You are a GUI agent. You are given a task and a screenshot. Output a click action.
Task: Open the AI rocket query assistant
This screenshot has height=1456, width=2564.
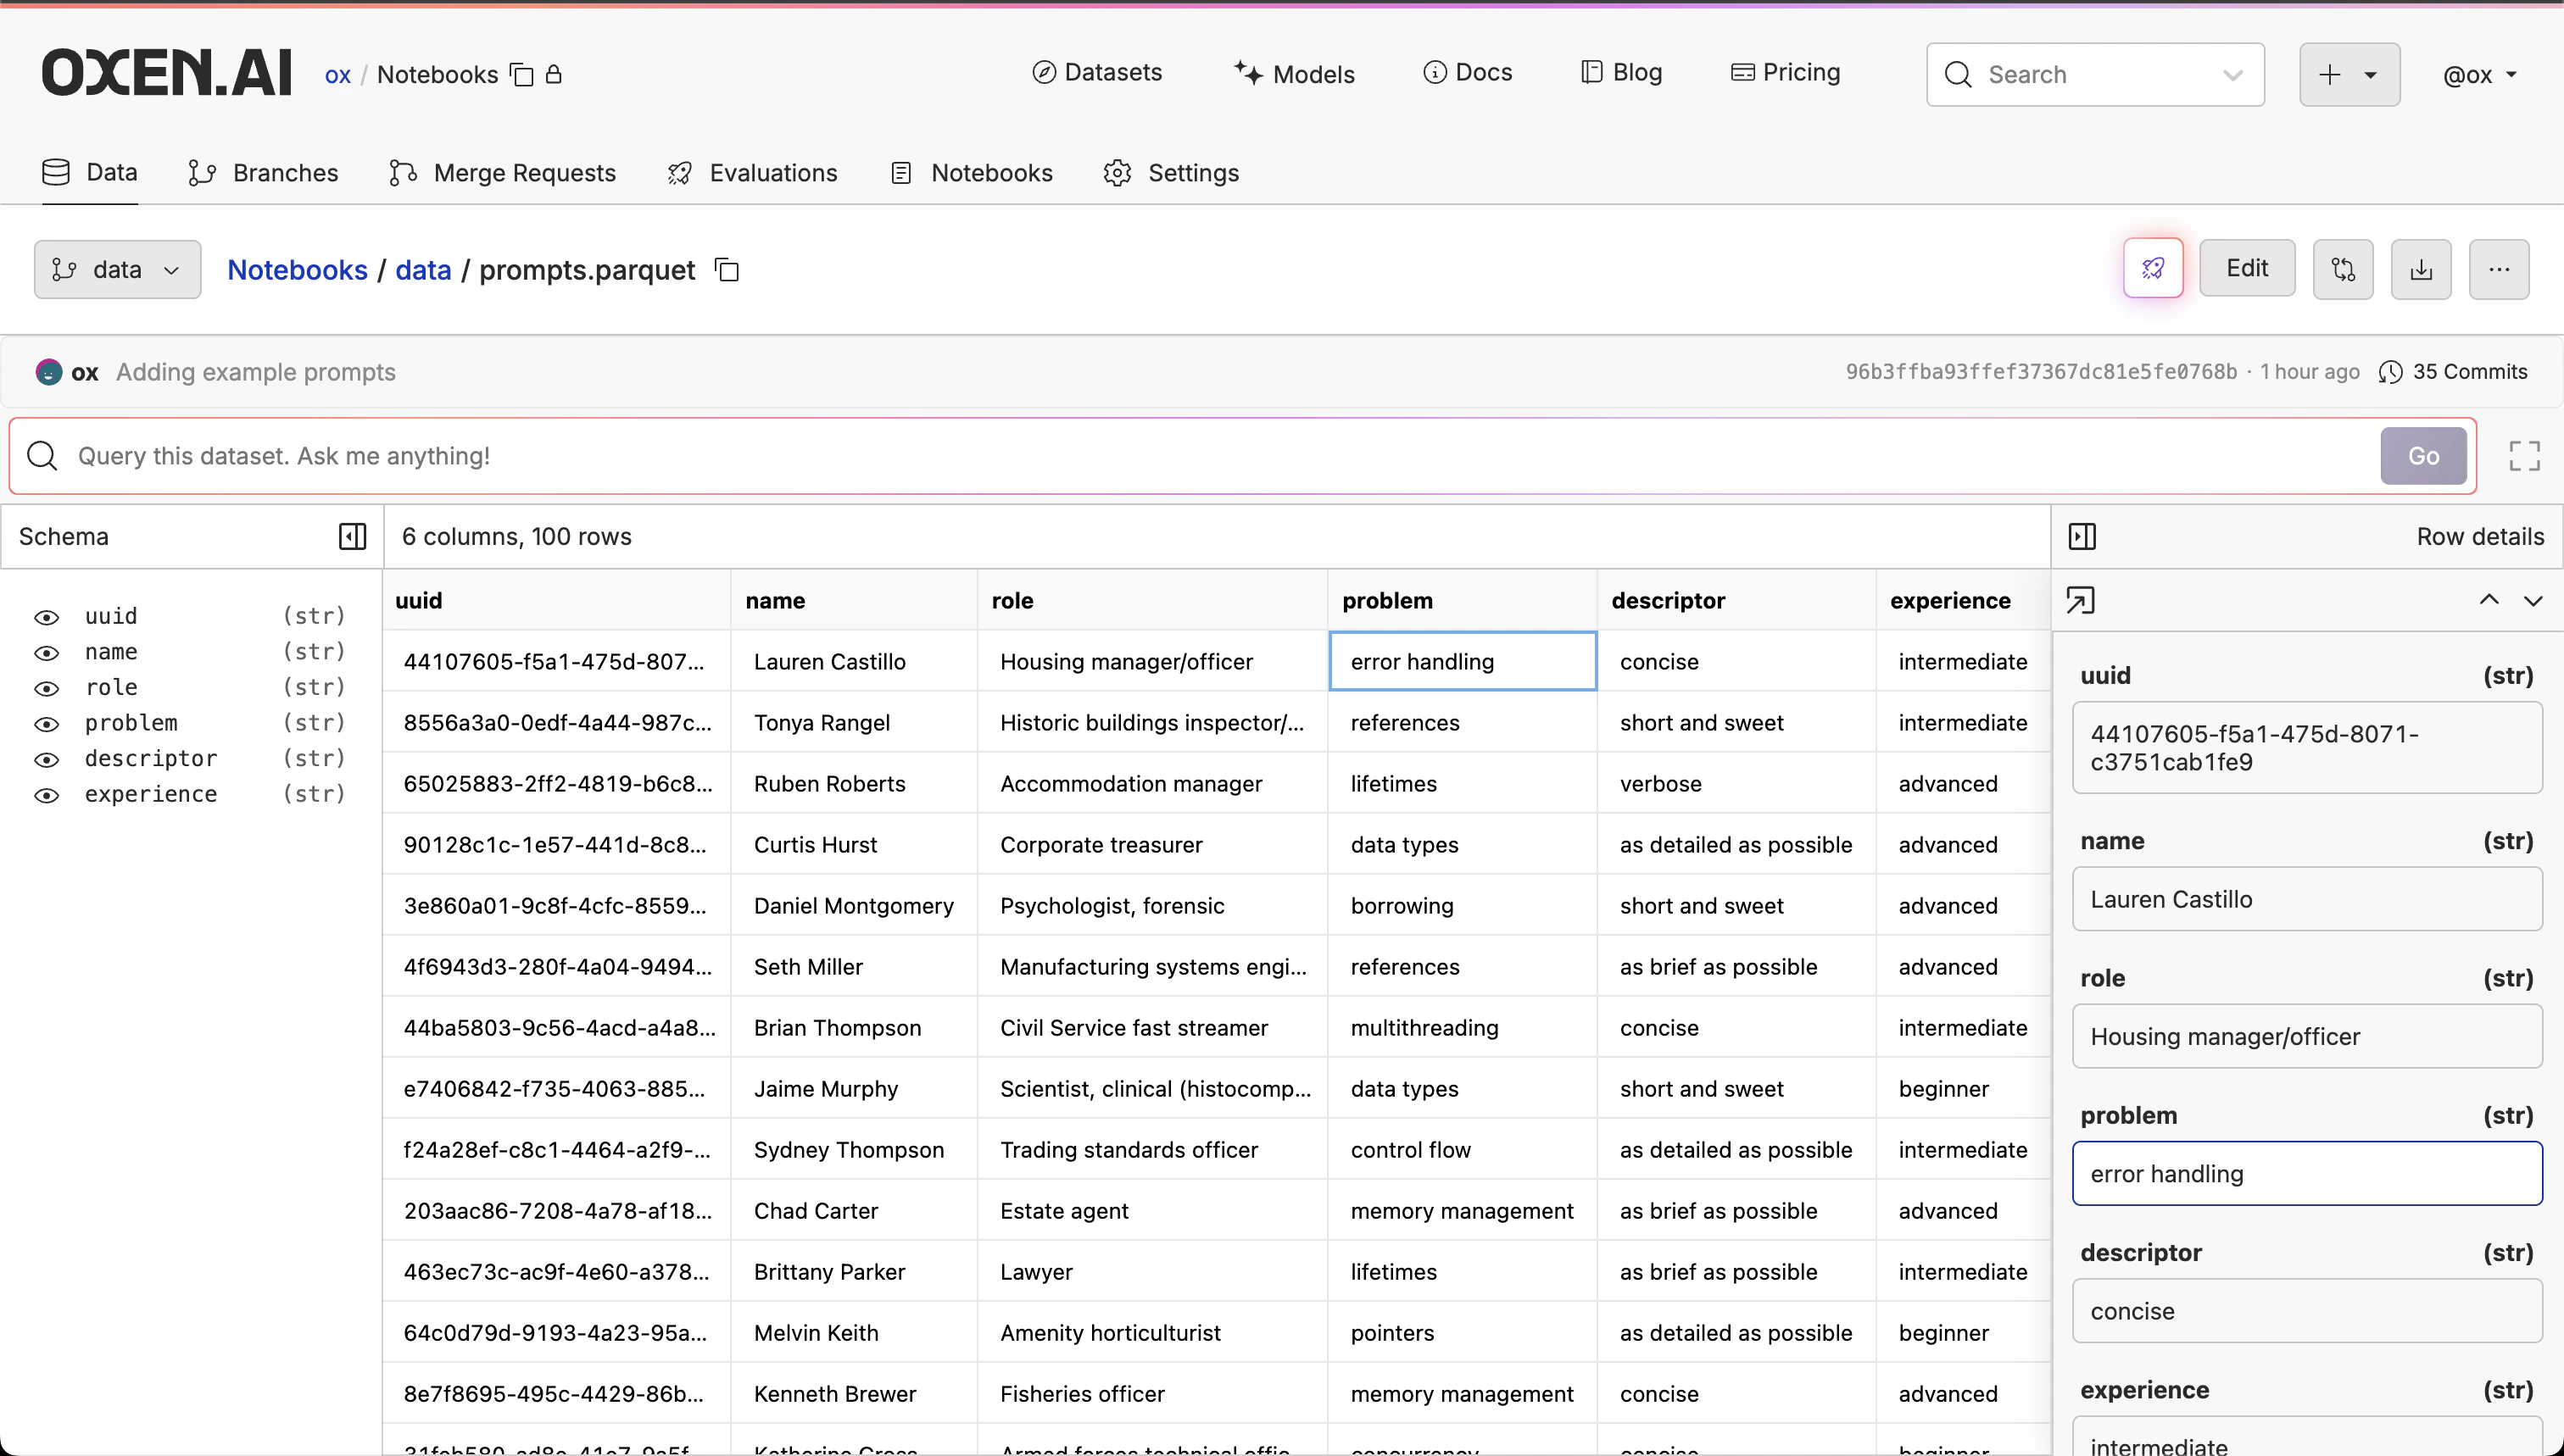[x=2152, y=268]
